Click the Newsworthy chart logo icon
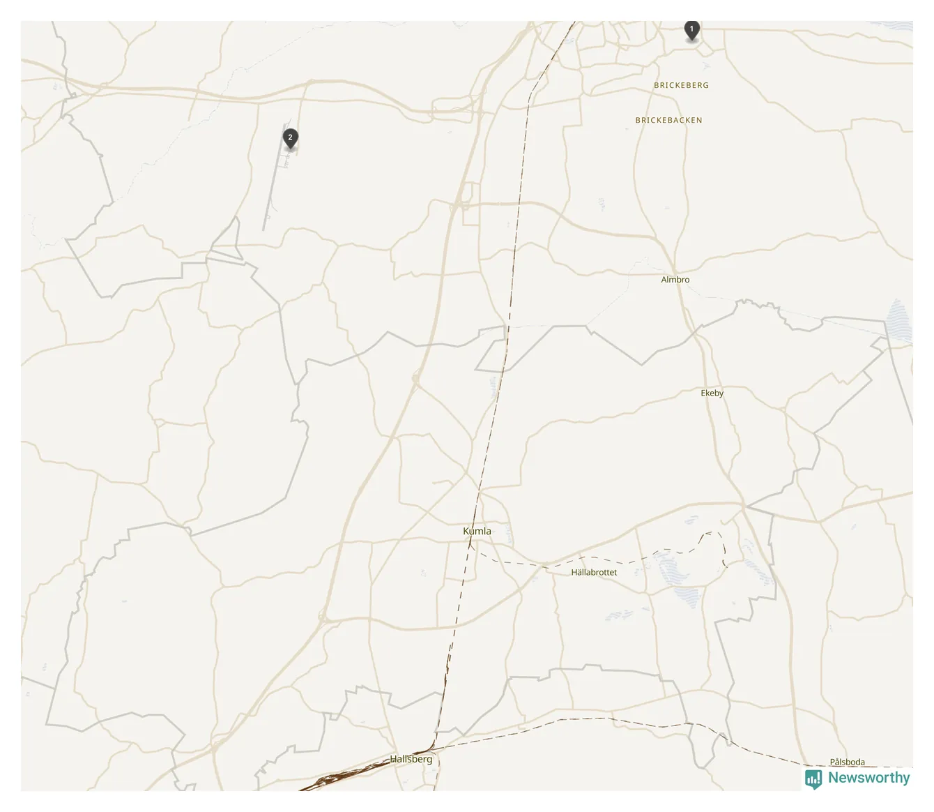 (x=813, y=779)
